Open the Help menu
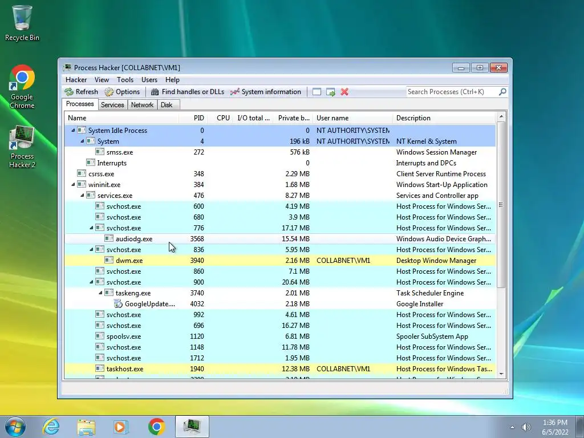 (x=172, y=80)
